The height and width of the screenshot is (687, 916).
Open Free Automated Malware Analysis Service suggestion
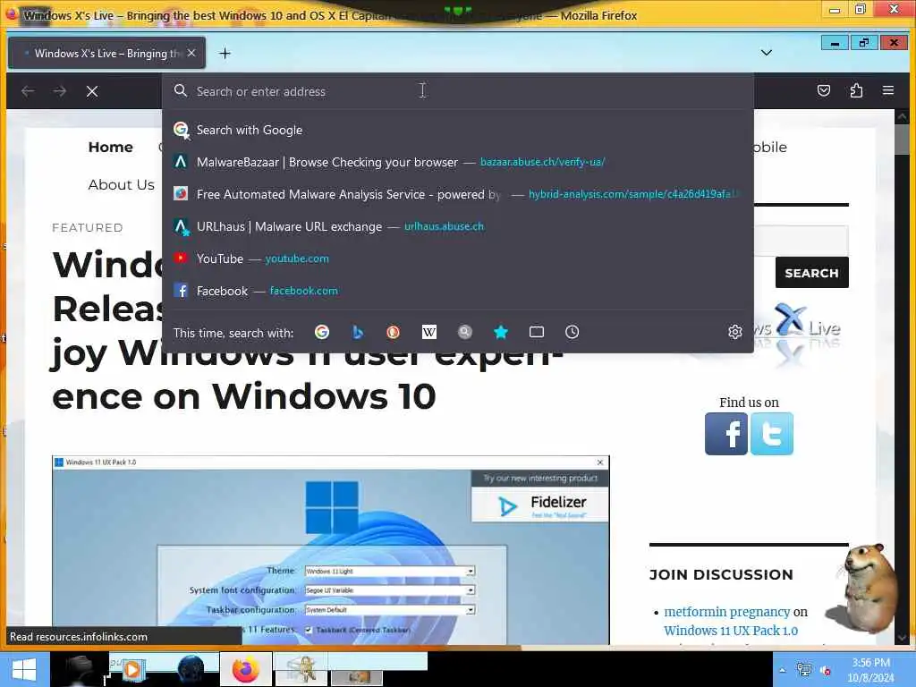click(x=457, y=194)
